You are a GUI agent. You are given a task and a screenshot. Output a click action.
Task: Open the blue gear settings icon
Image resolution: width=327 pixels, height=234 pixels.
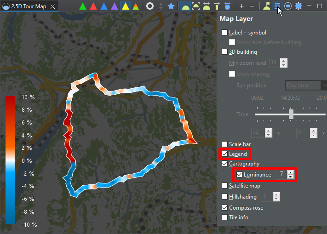point(298,6)
